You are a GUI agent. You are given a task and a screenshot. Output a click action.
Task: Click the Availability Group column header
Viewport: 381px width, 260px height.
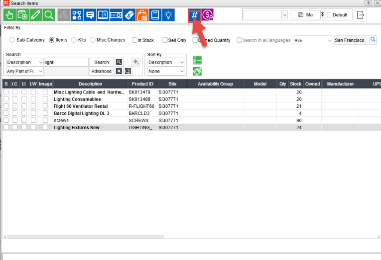[x=215, y=84]
